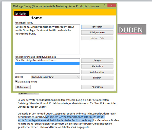Cancel the check with Abbrechen
The image size is (152, 130).
click(97, 87)
